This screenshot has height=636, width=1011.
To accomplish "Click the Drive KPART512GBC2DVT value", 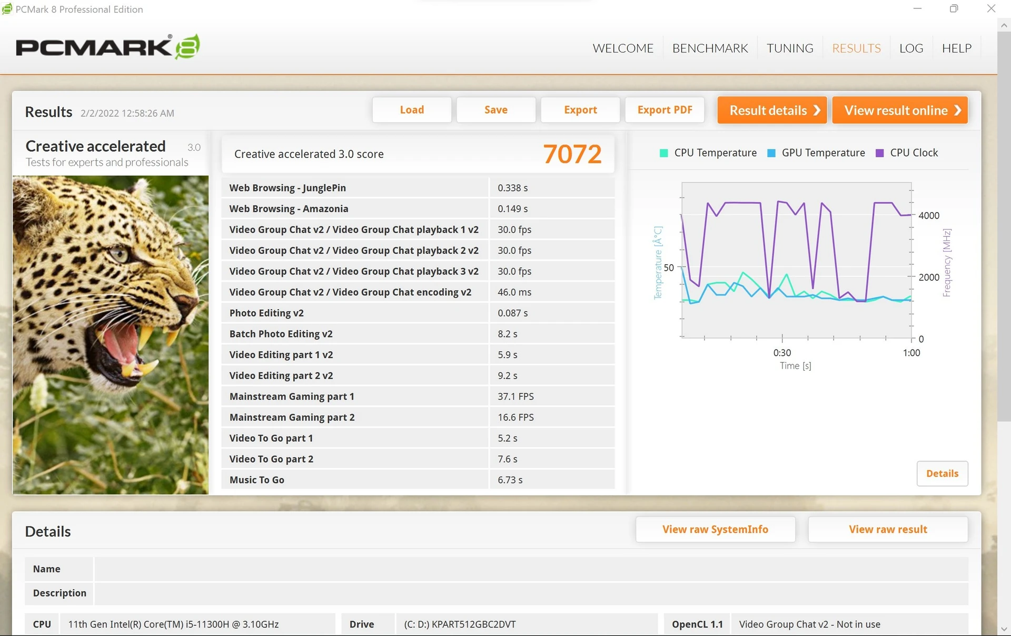I will point(460,624).
